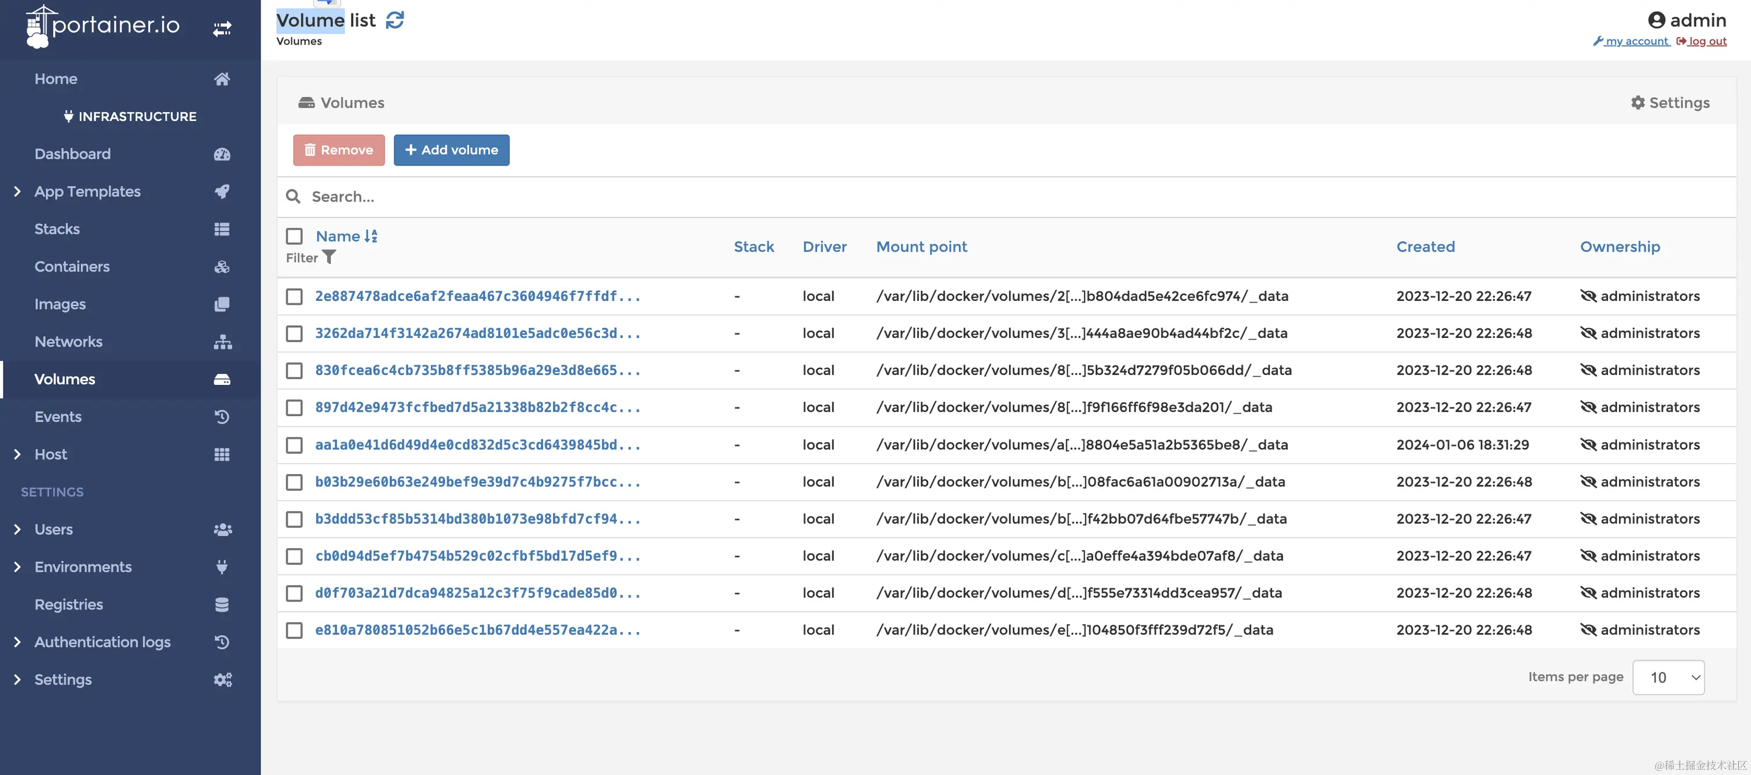Click the Registries database icon
Screen dimensions: 1751x775
(222, 604)
